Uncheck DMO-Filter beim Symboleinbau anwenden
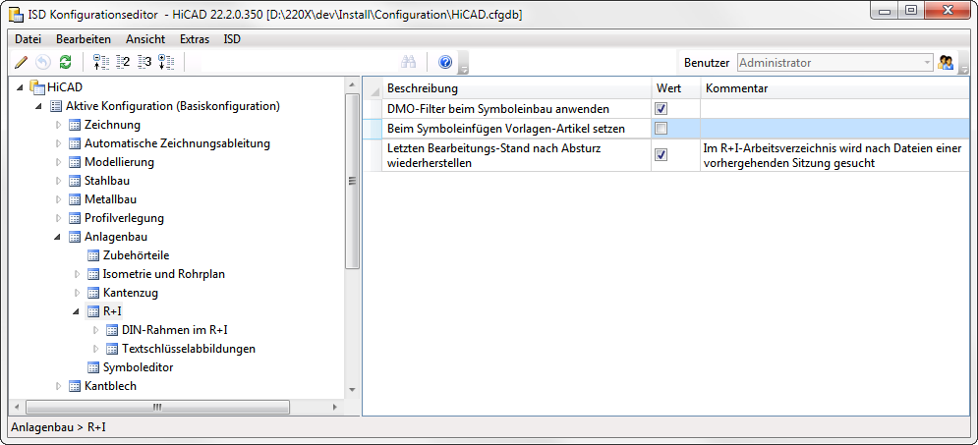 click(x=662, y=109)
